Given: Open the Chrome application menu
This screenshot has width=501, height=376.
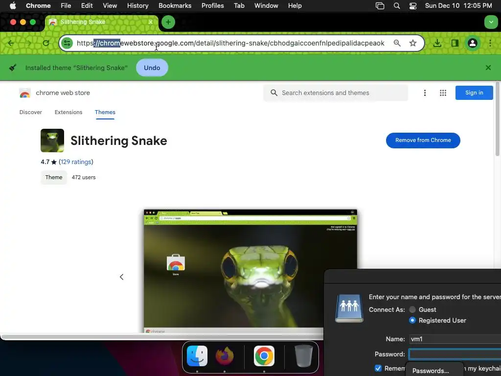Looking at the screenshot, I should tap(38, 6).
